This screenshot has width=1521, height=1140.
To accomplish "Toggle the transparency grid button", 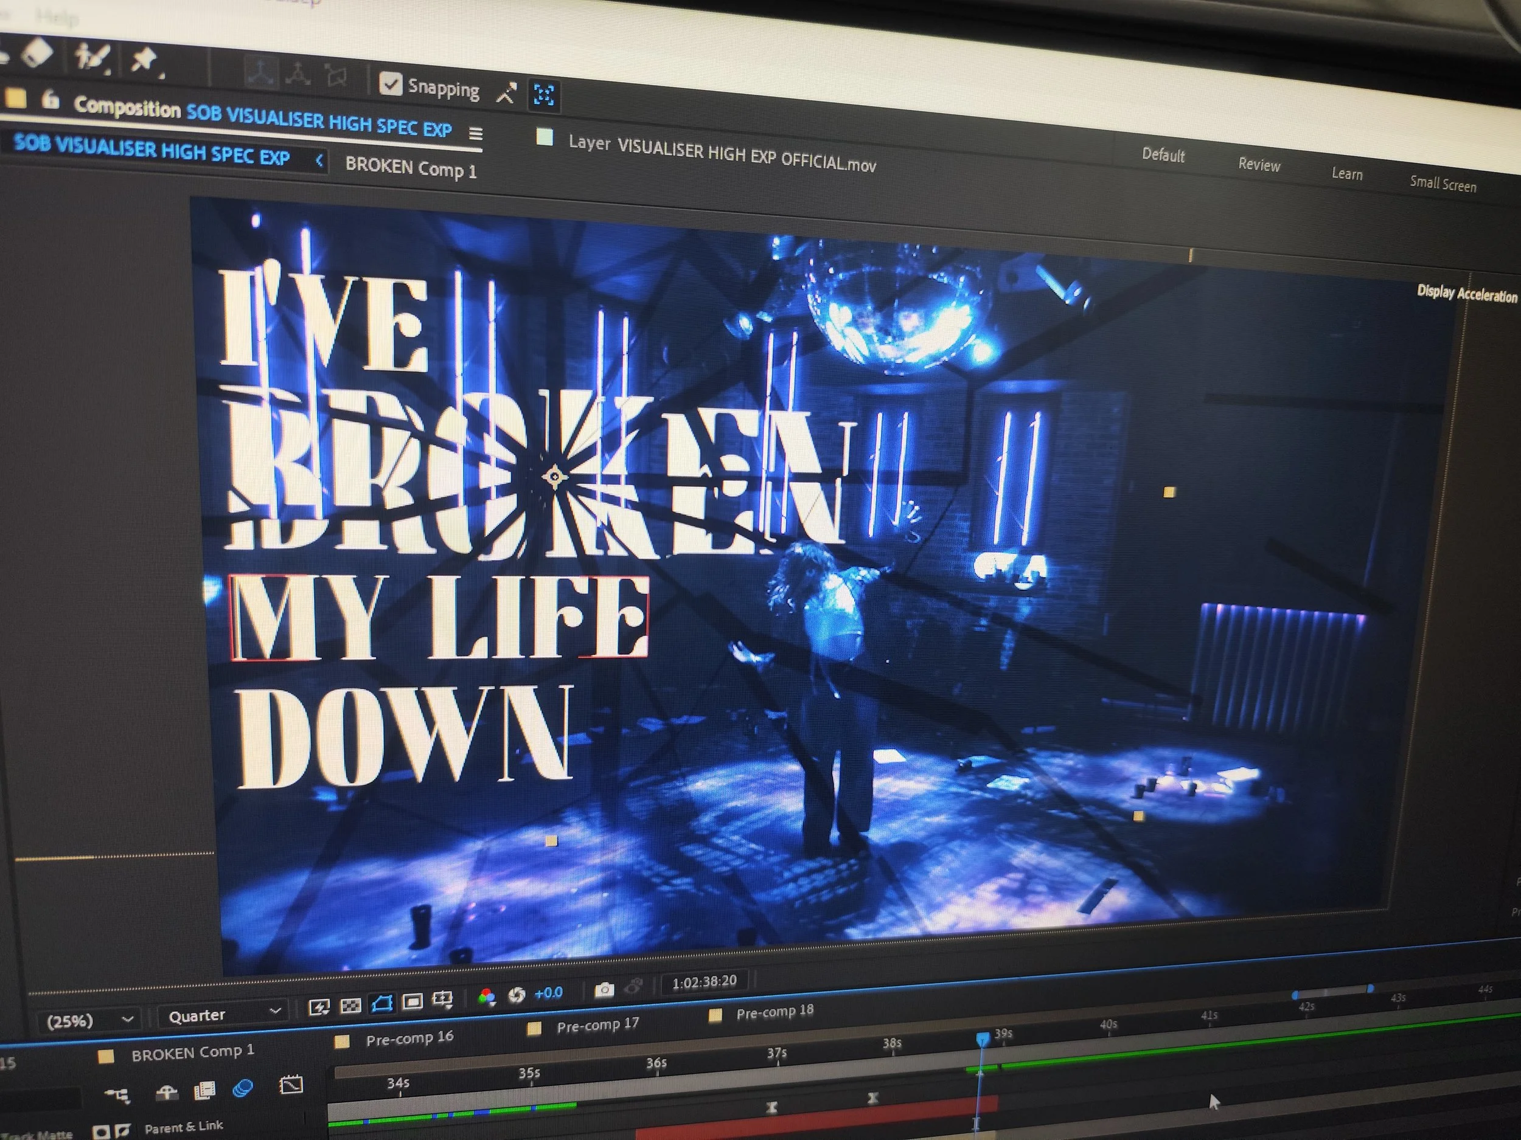I will click(x=350, y=1006).
